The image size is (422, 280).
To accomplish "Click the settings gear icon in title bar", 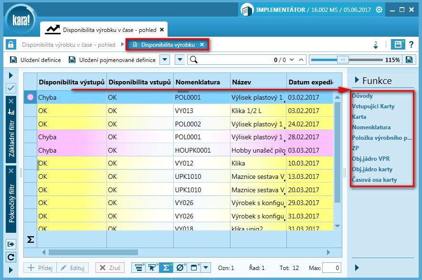I will pyautogui.click(x=379, y=10).
